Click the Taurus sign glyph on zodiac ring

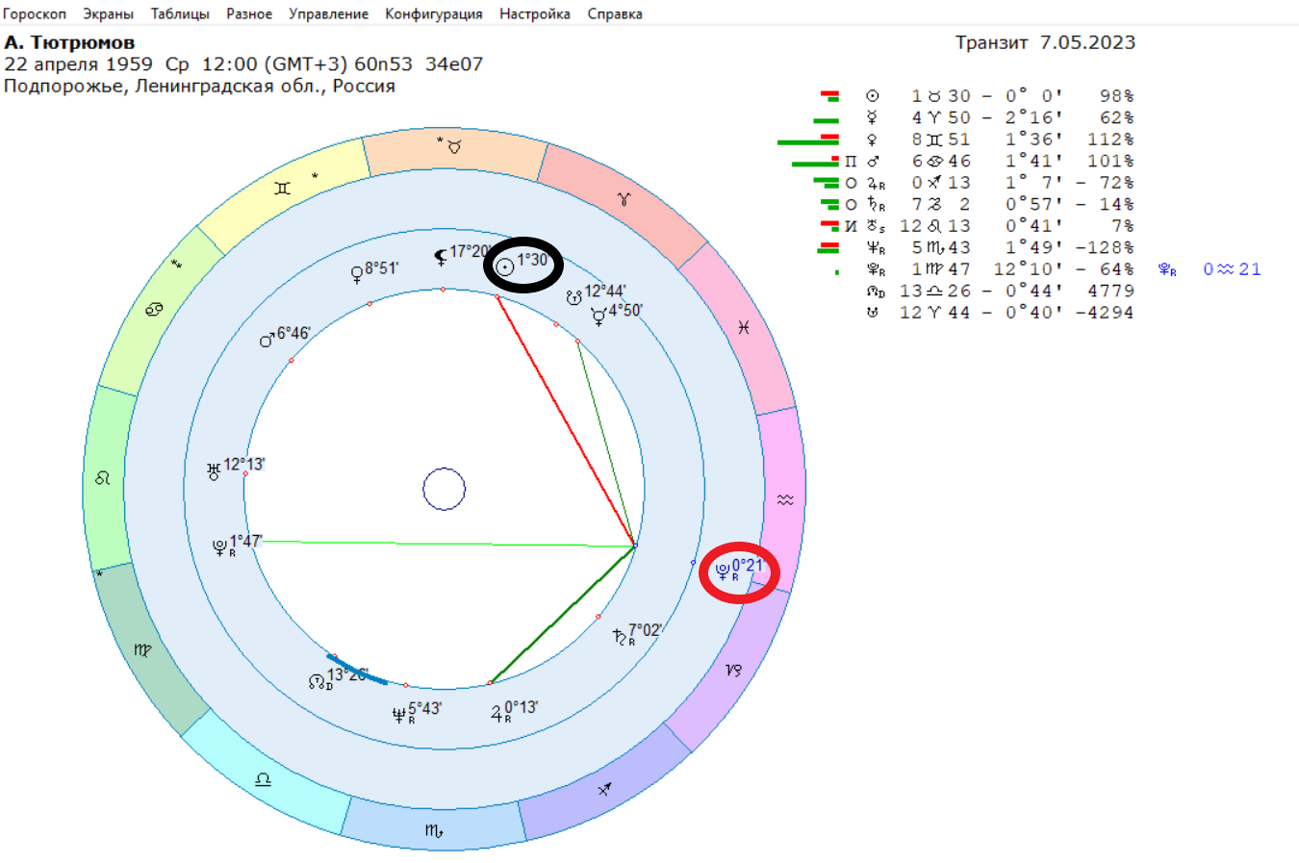pyautogui.click(x=454, y=145)
